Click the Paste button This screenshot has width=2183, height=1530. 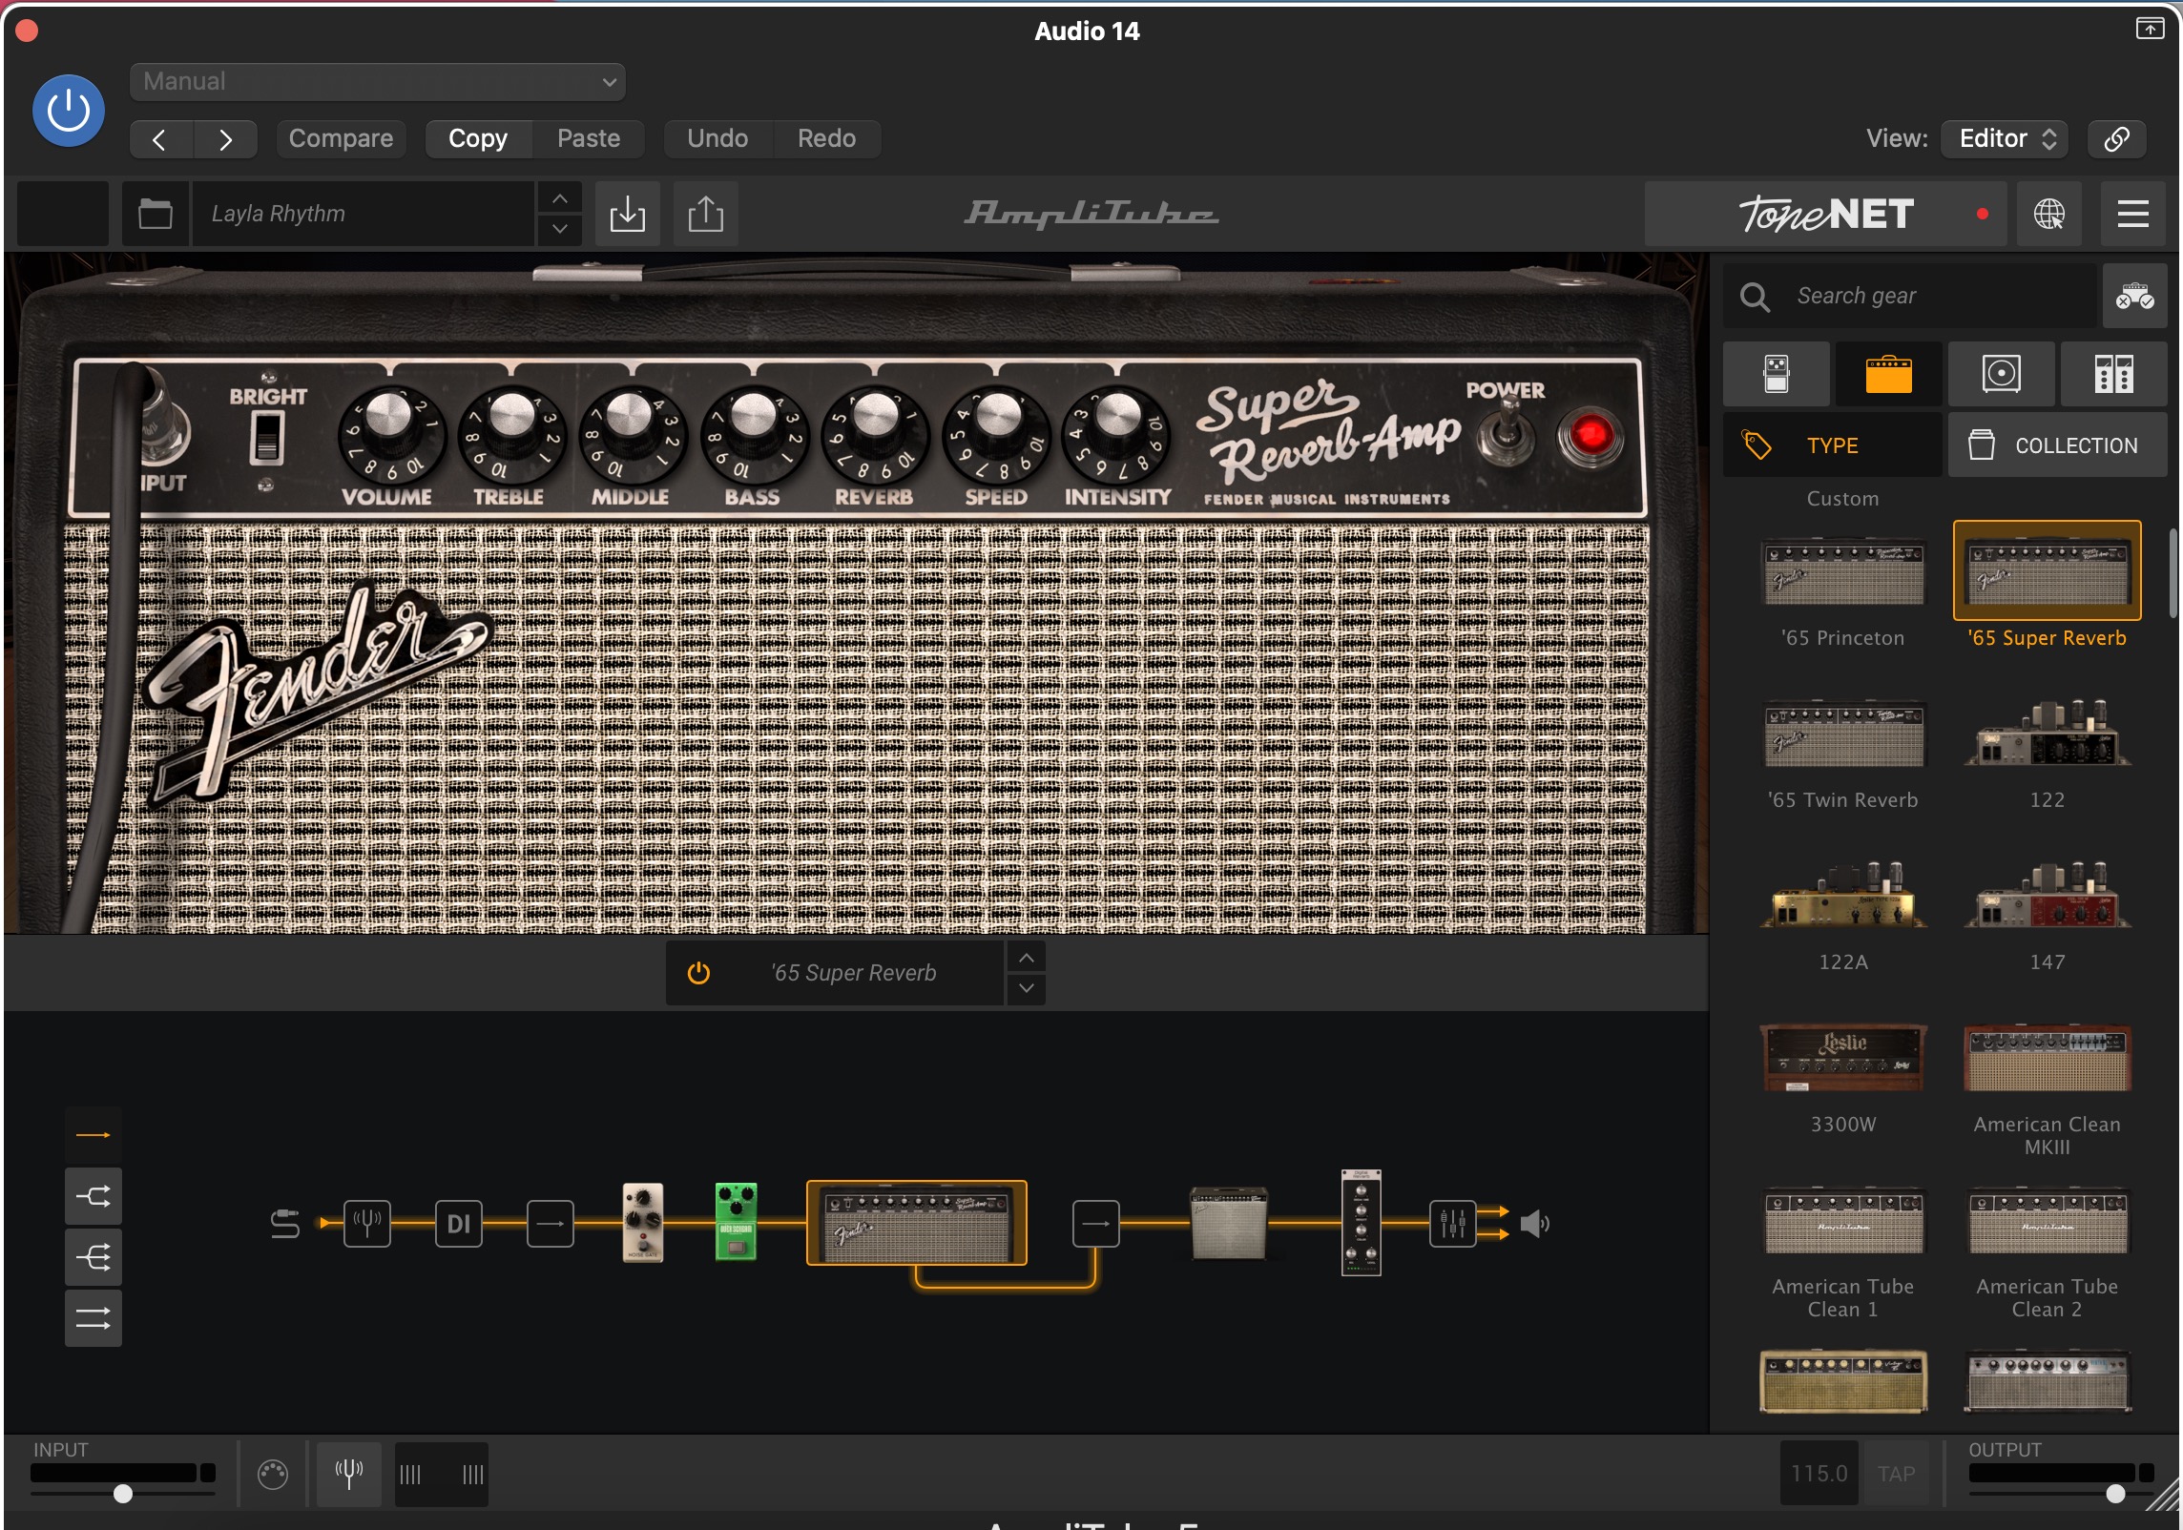point(589,139)
